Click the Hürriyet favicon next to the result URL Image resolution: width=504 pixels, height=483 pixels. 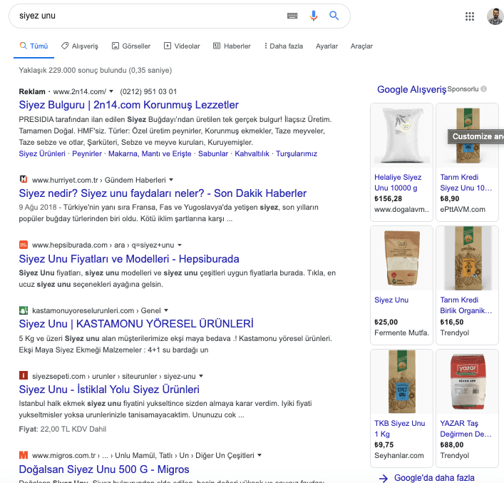click(23, 179)
